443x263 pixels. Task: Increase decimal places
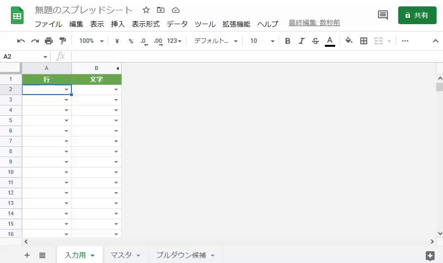pos(158,41)
